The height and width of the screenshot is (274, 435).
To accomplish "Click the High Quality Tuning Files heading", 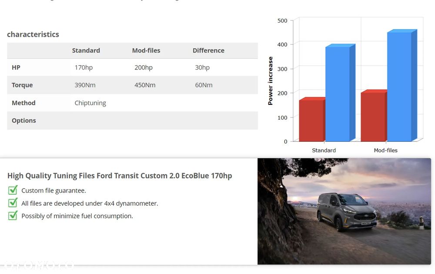I will point(120,176).
